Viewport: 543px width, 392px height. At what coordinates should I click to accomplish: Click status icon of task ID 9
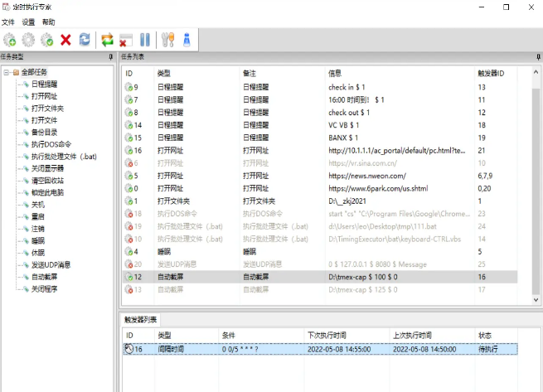point(128,87)
